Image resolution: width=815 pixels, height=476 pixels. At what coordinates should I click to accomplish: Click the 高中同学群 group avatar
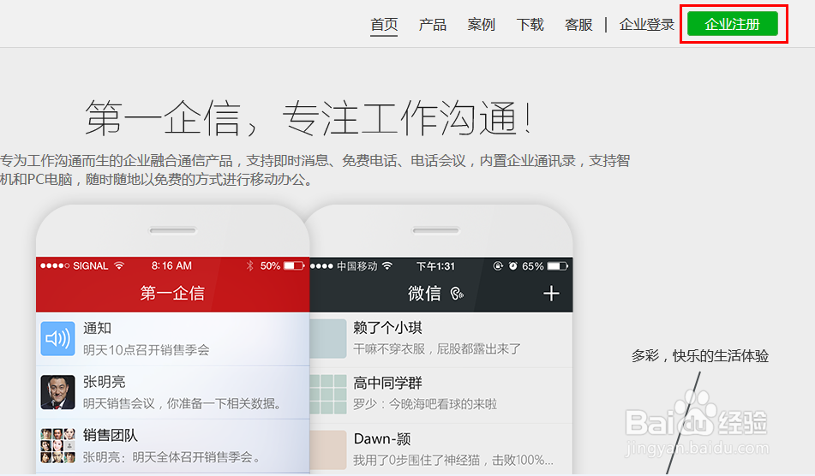328,394
